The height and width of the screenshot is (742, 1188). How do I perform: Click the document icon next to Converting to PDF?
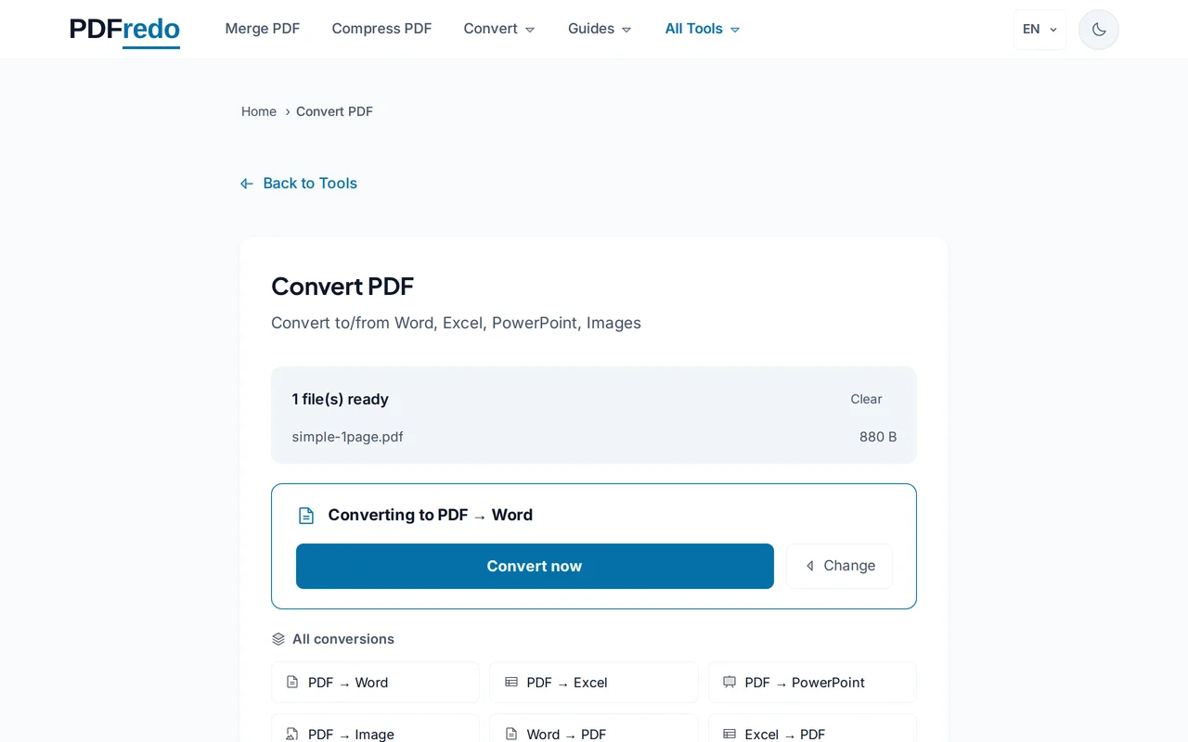pos(306,515)
